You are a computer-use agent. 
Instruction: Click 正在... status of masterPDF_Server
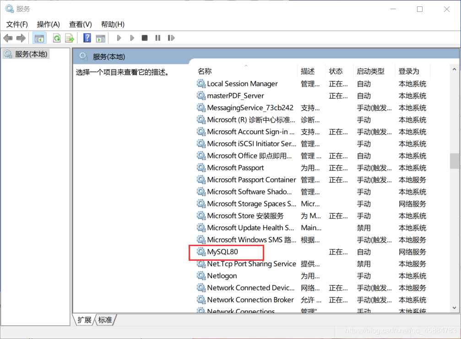[x=338, y=96]
